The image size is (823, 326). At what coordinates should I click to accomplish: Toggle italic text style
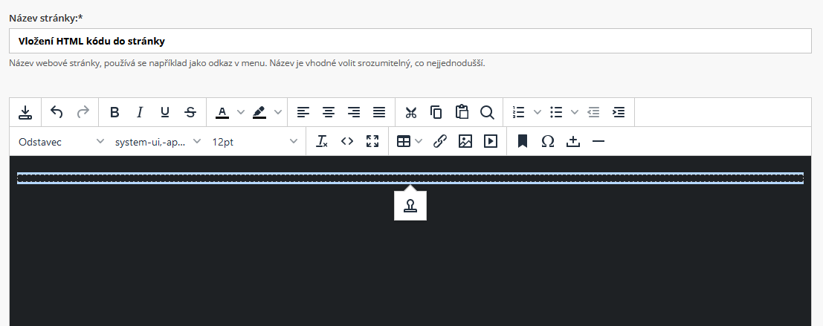click(x=140, y=112)
